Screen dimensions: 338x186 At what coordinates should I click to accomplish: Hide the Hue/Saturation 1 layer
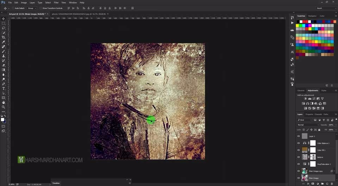point(299,164)
